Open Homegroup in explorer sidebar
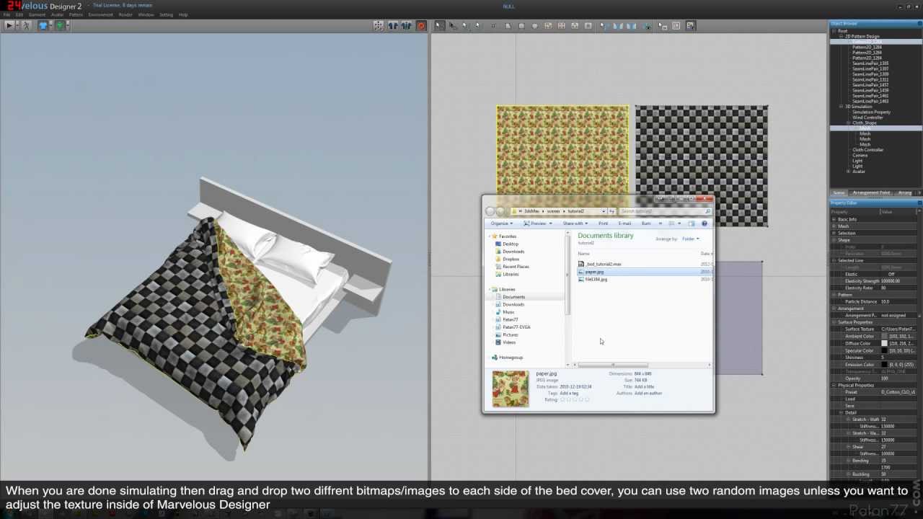Screen dimensions: 923x519 tap(511, 358)
